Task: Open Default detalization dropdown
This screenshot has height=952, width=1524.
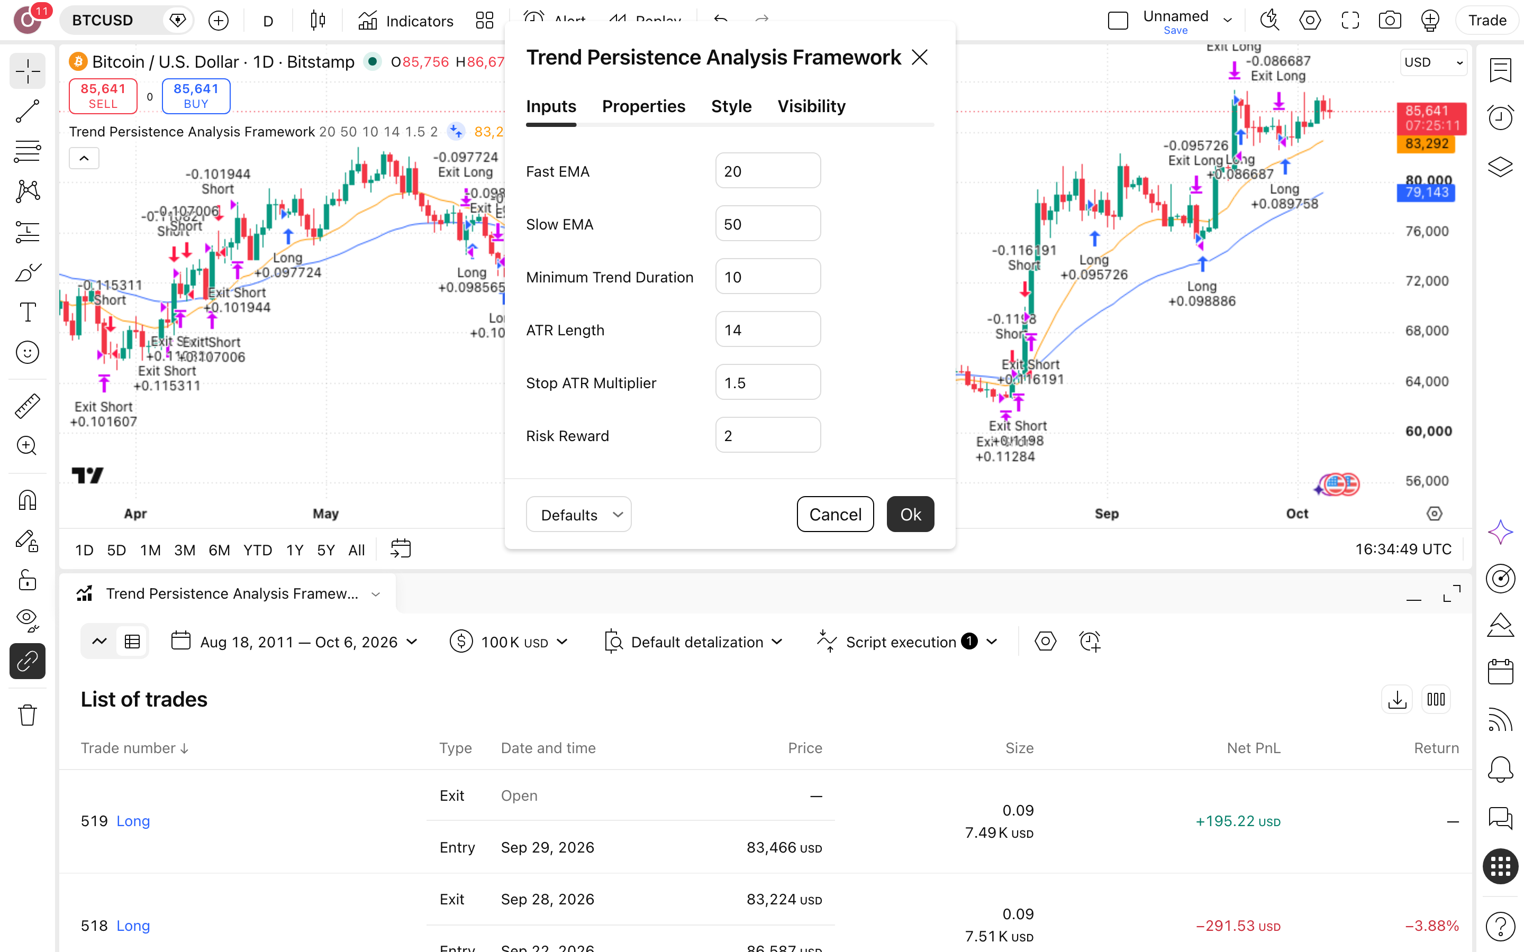Action: [693, 642]
